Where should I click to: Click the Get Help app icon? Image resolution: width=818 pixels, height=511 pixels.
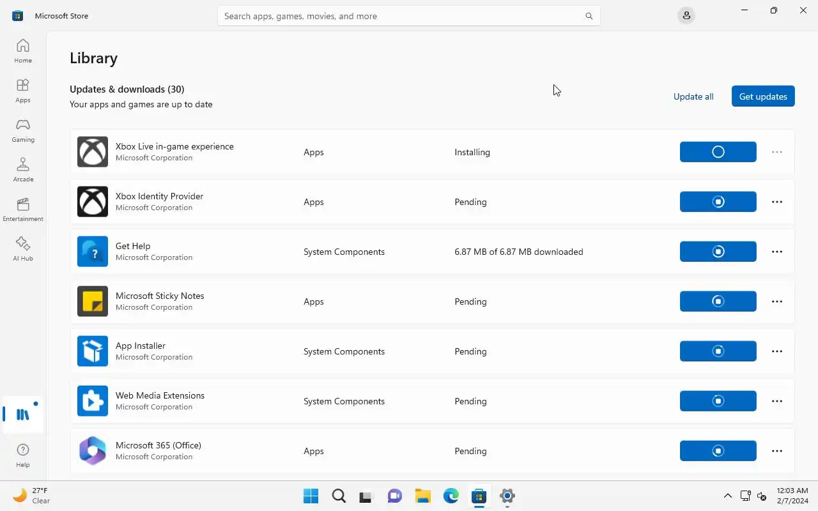pos(93,252)
